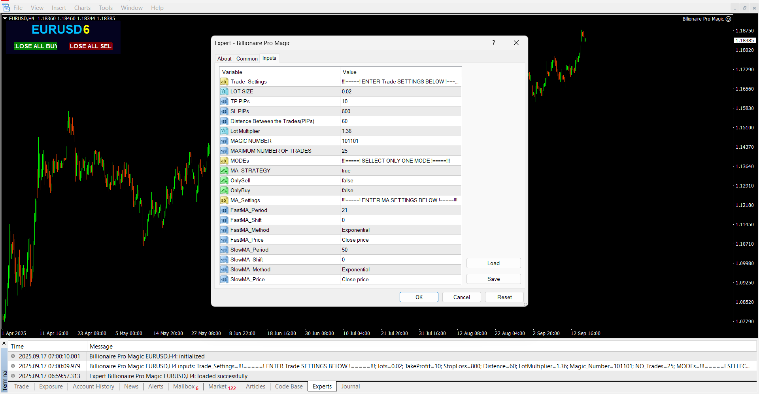Viewport: 759px width, 394px height.
Task: Click the Trade_Settings string variable icon
Action: 224,82
